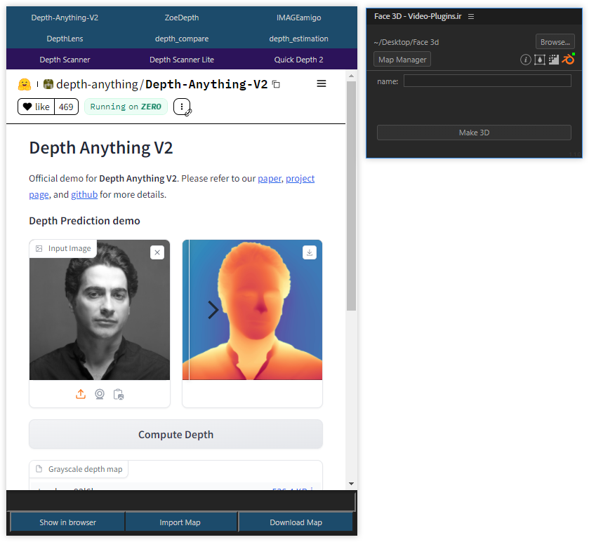The image size is (589, 542).
Task: Switch to the IMAGEamigo tab
Action: pos(298,18)
